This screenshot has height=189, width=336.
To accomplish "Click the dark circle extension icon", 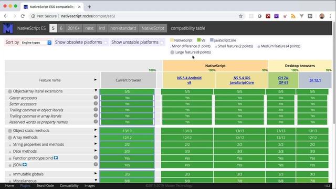I will (259, 16).
